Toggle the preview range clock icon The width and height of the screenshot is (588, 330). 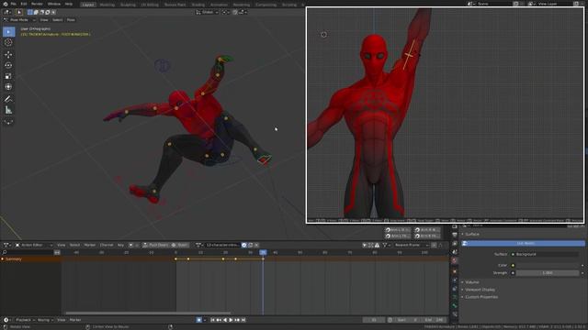pos(390,320)
